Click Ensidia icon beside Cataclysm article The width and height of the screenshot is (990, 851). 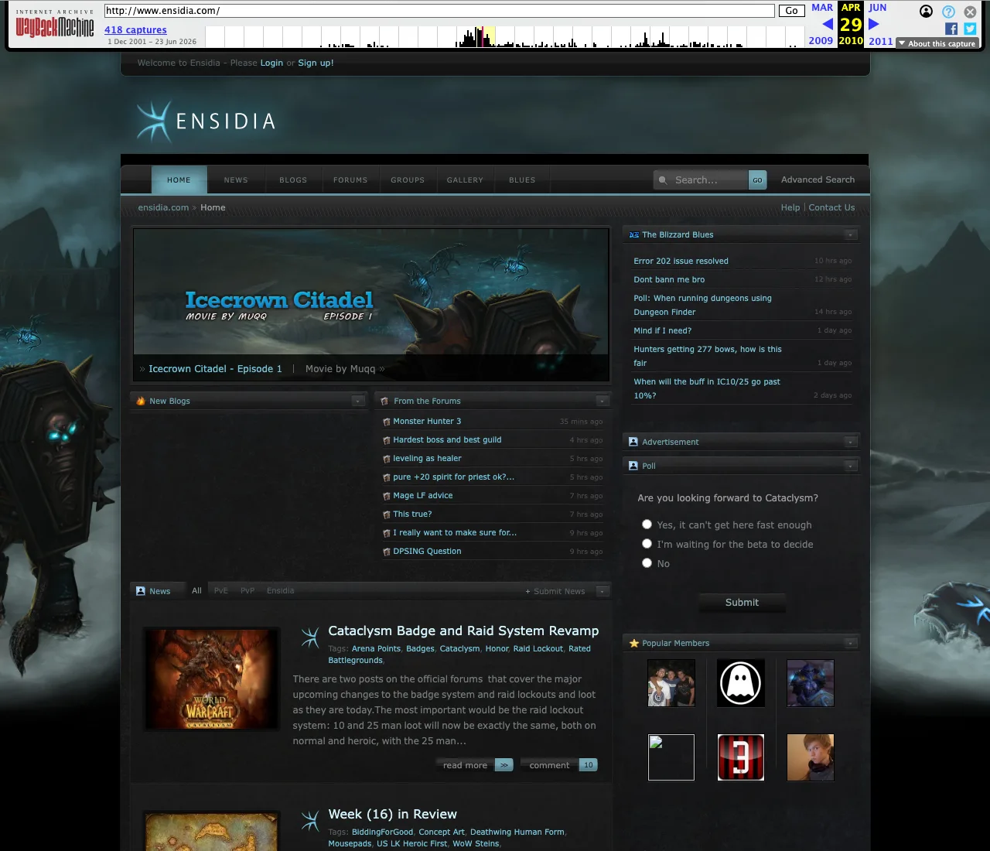(310, 637)
